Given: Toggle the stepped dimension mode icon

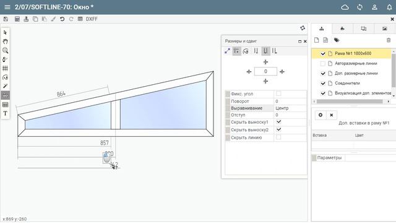Looking at the screenshot, I should point(236,51).
